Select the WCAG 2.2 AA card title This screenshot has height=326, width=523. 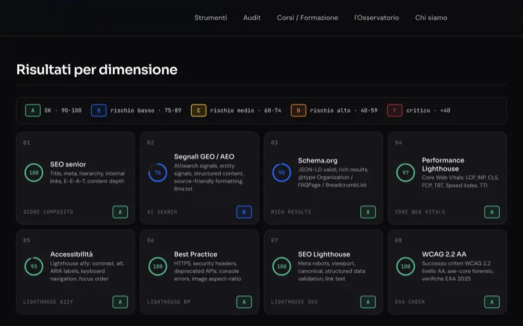point(444,254)
